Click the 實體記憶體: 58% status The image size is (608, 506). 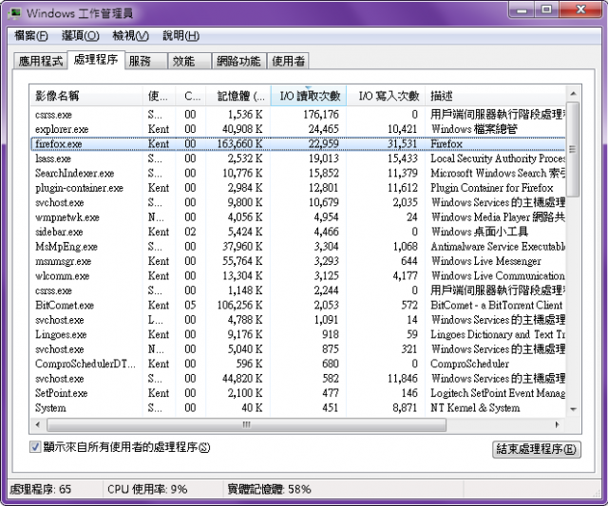[x=269, y=489]
